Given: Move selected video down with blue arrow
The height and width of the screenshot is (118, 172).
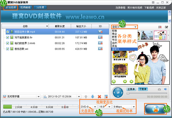Looking at the screenshot, I should click(93, 96).
